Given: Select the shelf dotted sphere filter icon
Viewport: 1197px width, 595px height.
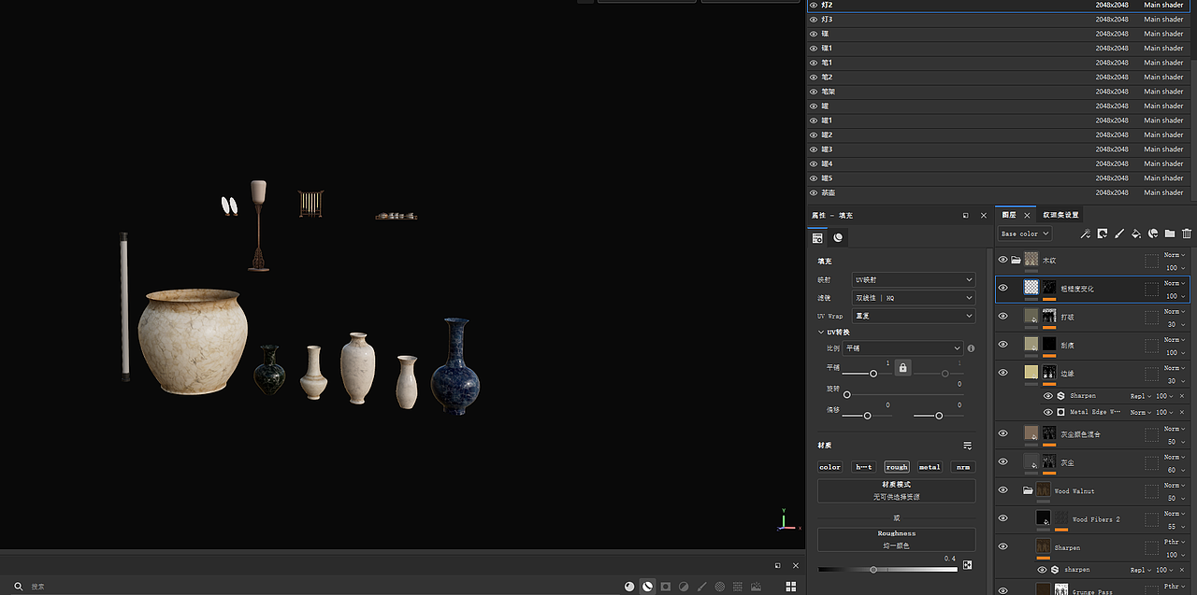Looking at the screenshot, I should click(x=720, y=587).
